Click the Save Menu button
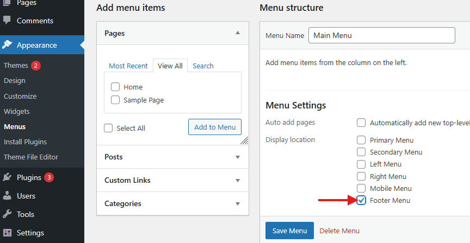The height and width of the screenshot is (243, 470). coord(289,231)
